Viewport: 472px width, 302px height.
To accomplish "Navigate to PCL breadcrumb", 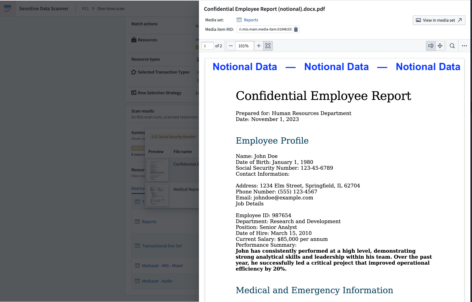I will coord(85,8).
